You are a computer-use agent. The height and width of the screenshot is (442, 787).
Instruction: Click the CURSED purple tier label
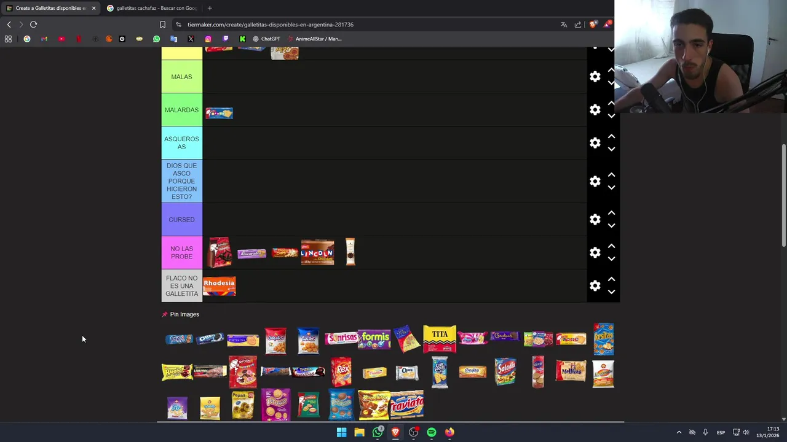[181, 220]
